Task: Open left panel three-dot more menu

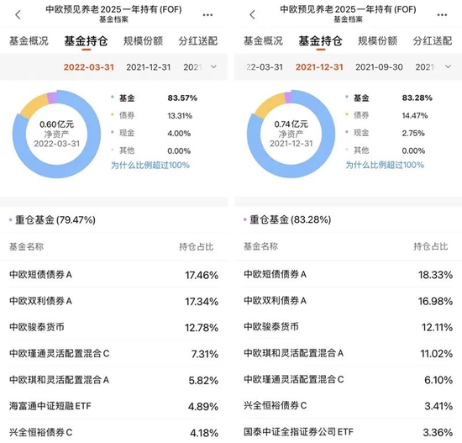Action: (x=207, y=15)
